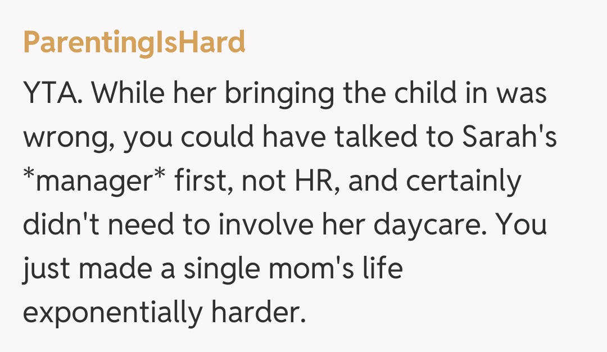Click the word "certainly" in the comment
Image resolution: width=607 pixels, height=352 pixels.
[x=463, y=181]
